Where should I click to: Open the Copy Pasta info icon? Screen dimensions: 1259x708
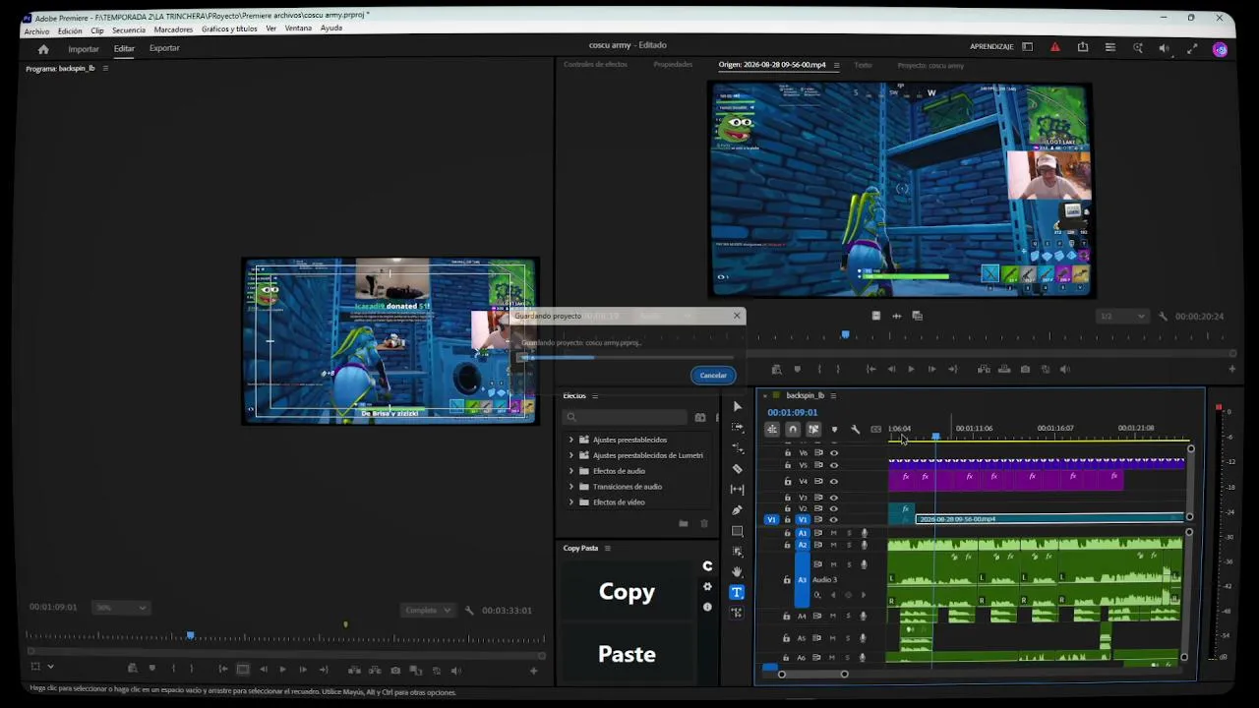pos(707,608)
